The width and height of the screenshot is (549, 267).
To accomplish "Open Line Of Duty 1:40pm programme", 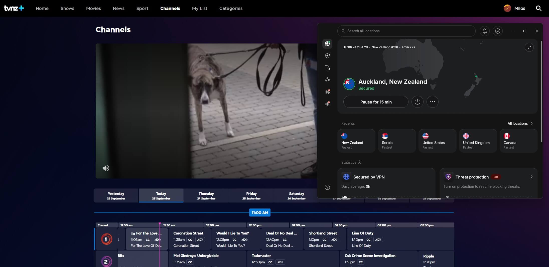I will point(400,239).
